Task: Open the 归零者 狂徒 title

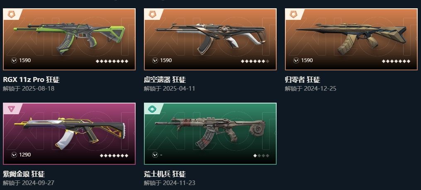Action: [302, 79]
